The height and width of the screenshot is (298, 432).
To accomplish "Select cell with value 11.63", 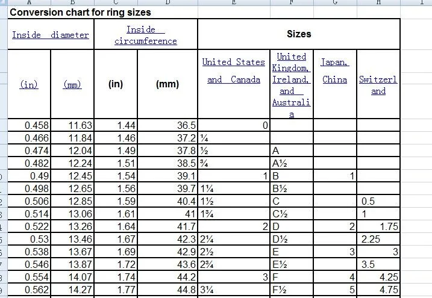I will pos(72,125).
